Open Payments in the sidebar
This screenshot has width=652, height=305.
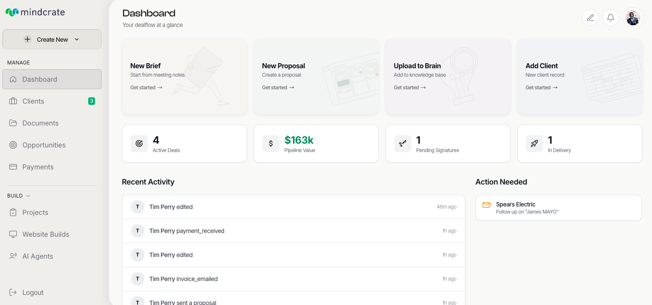52,167
